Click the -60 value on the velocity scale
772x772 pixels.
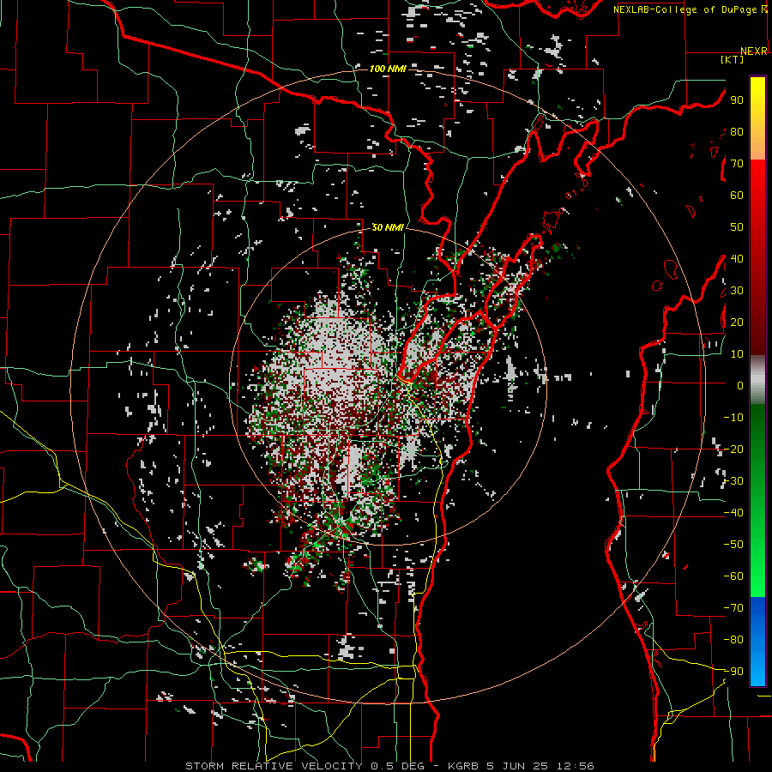pyautogui.click(x=733, y=576)
